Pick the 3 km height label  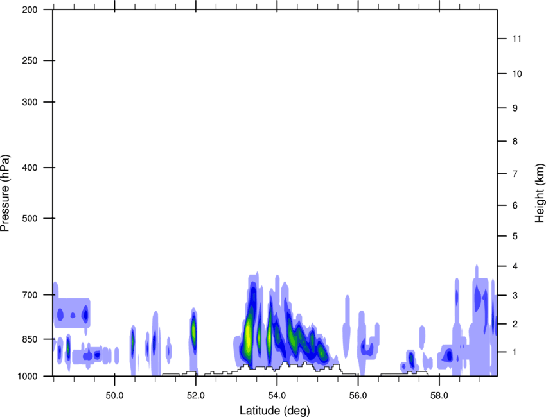coord(515,295)
